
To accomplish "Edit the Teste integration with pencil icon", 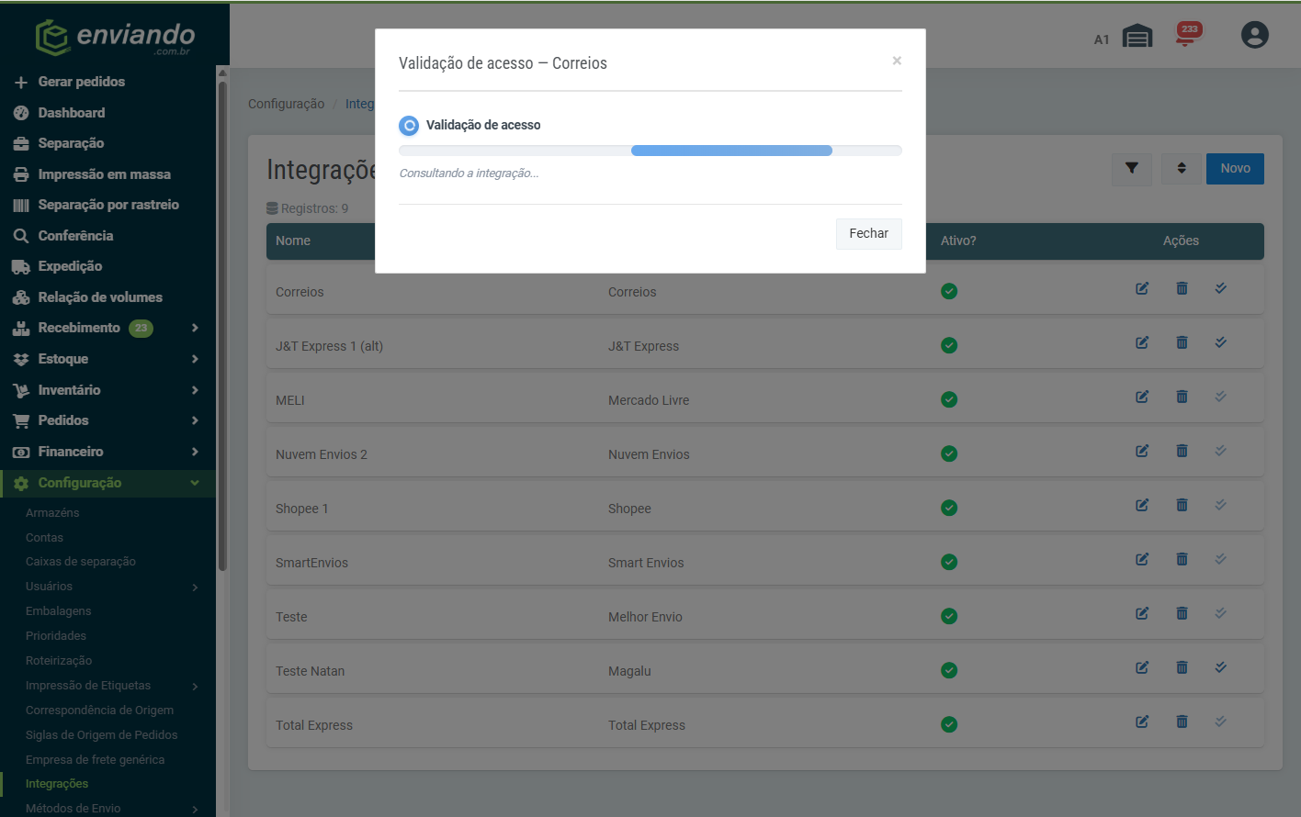I will (x=1142, y=613).
